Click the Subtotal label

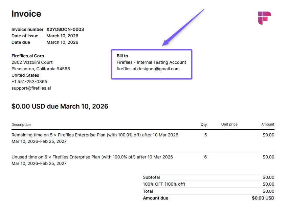click(151, 177)
